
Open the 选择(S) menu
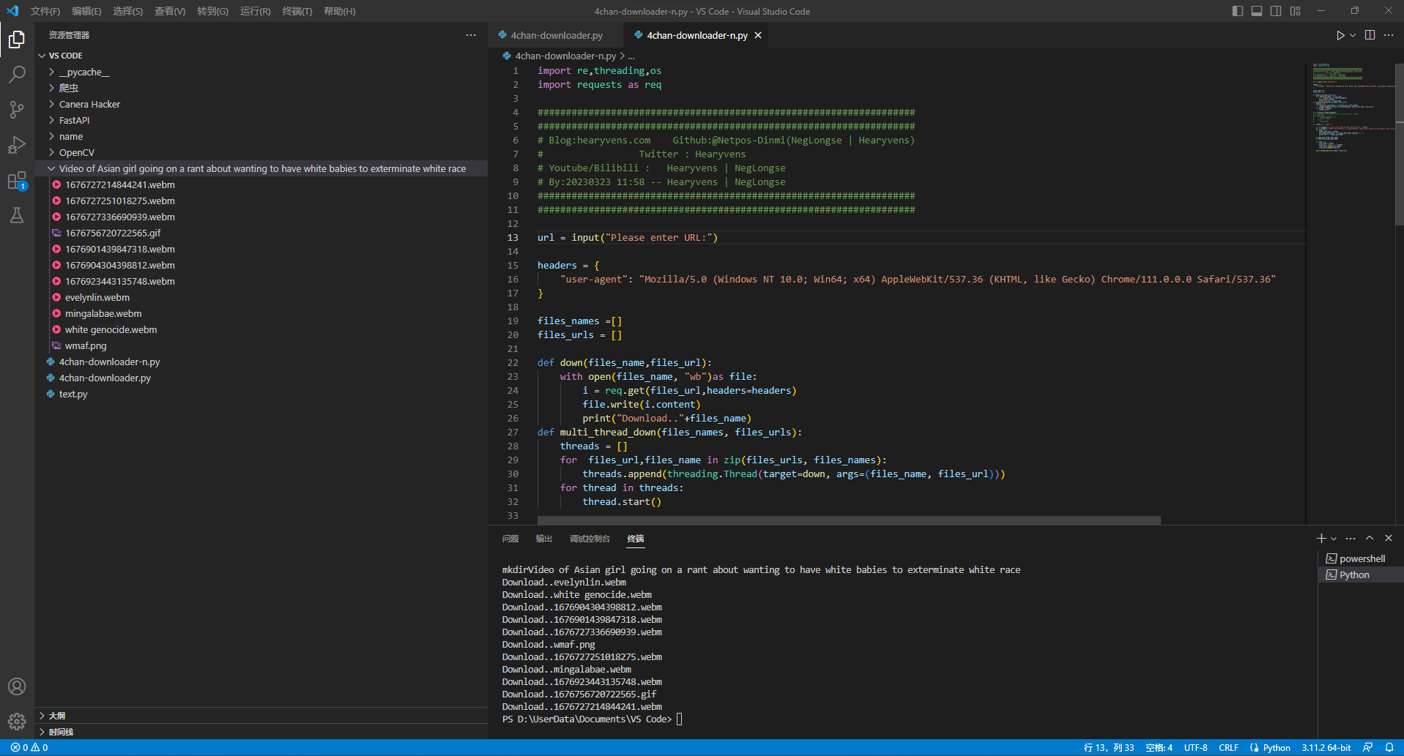pos(128,11)
